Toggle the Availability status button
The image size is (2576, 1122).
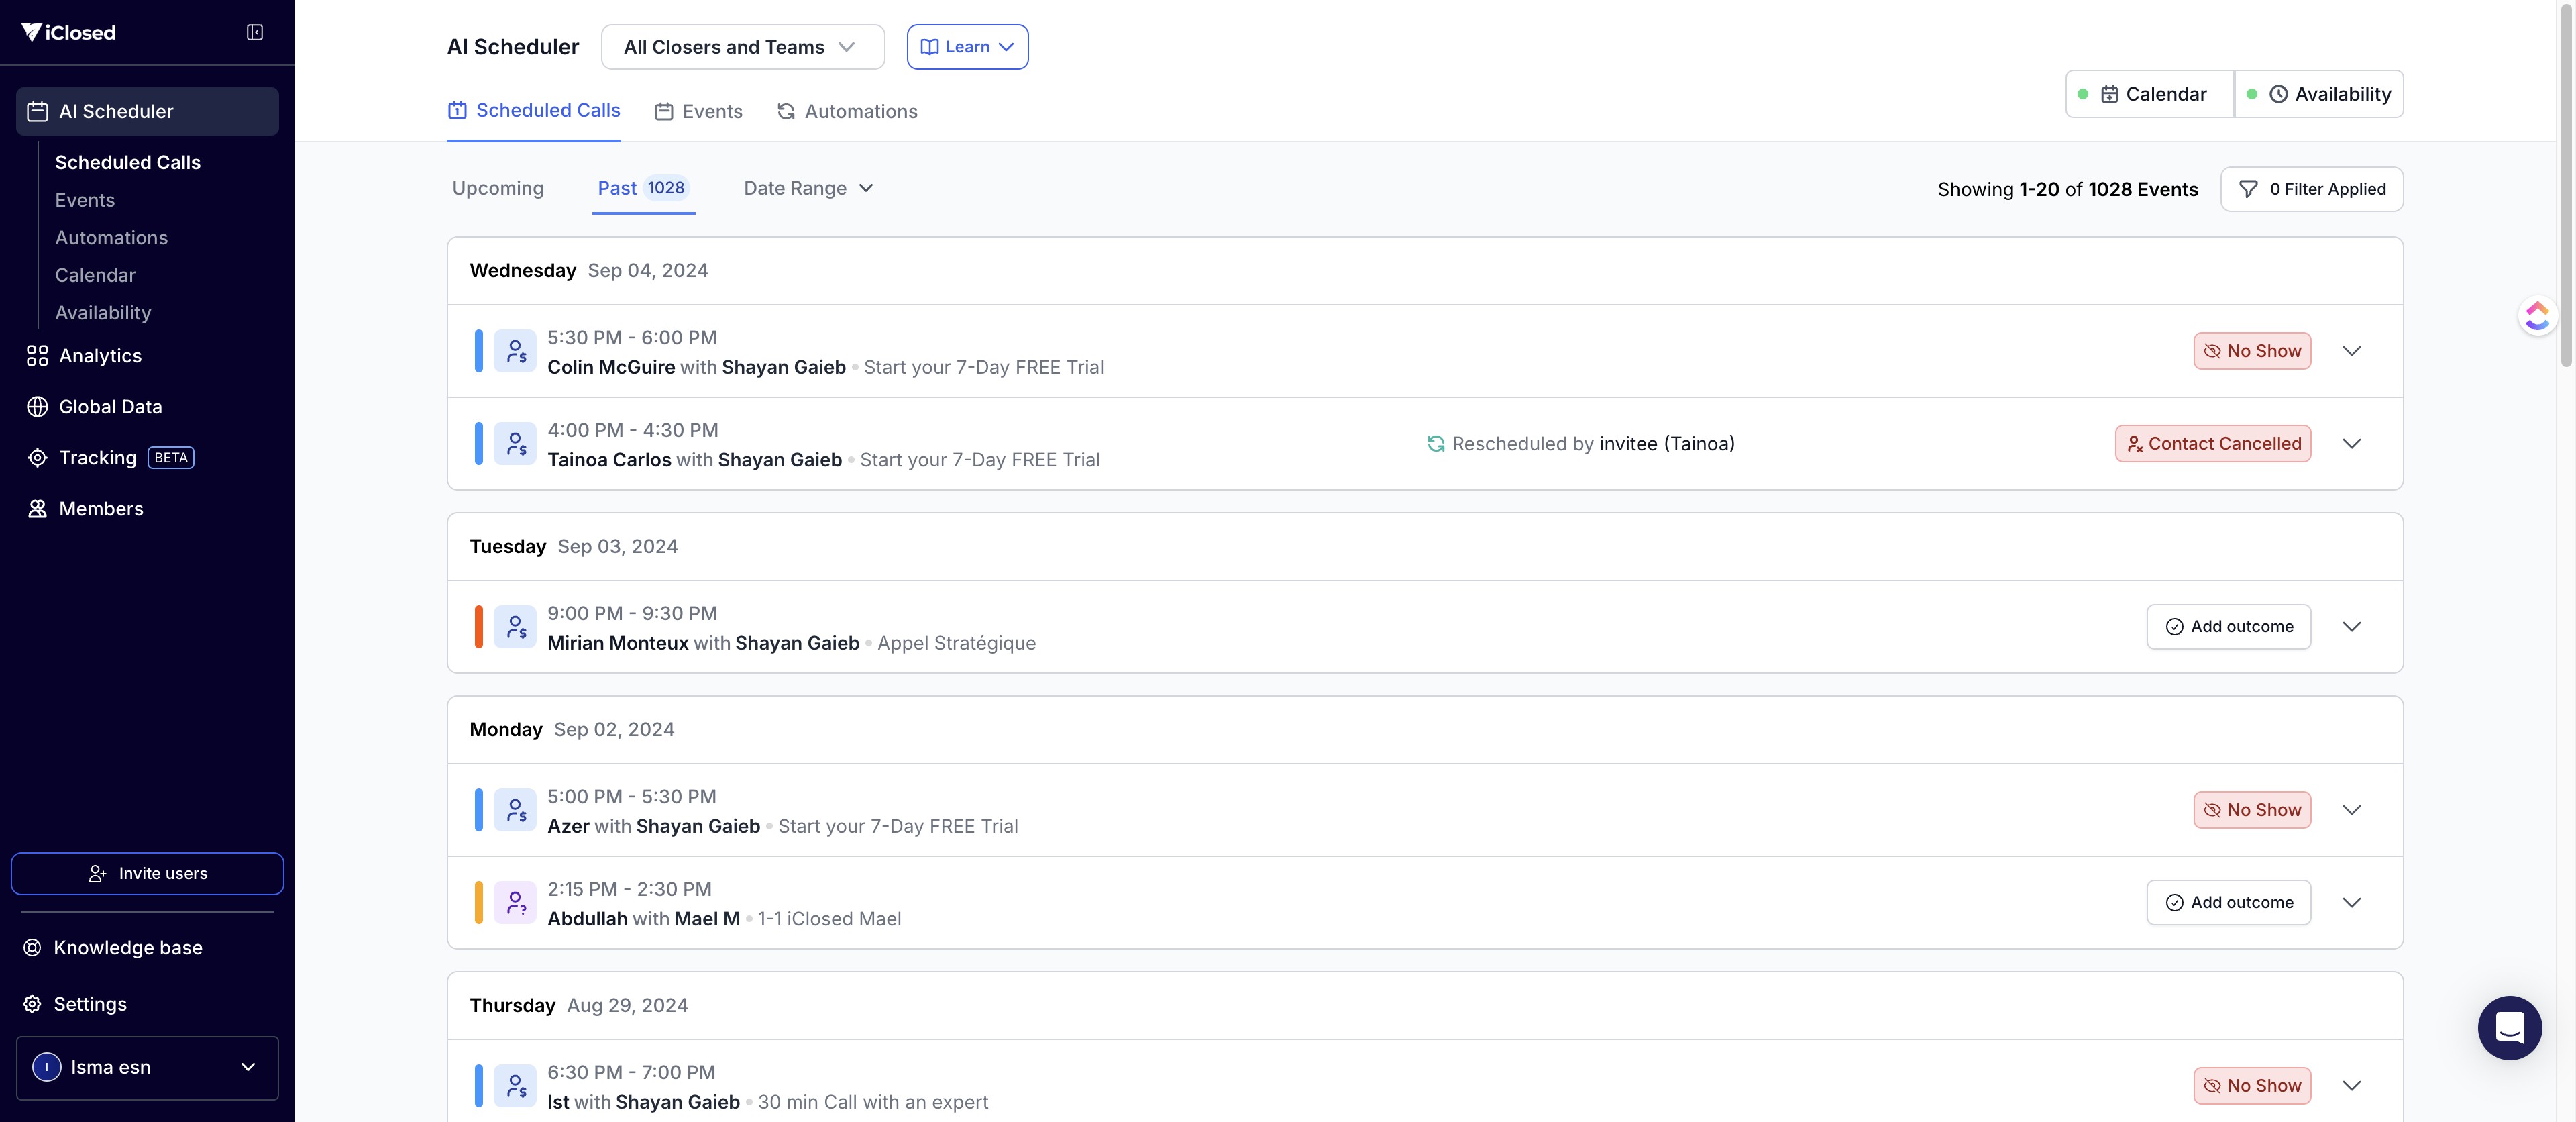tap(2319, 94)
